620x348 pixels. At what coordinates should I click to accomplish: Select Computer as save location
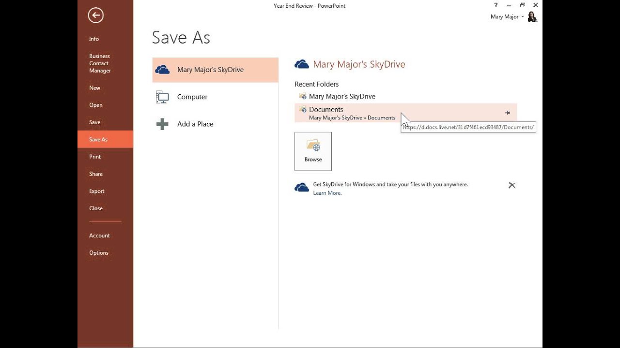coord(215,97)
